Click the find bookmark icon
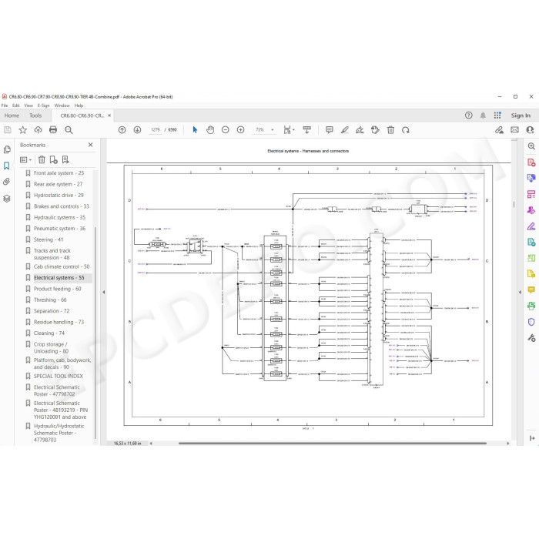The height and width of the screenshot is (539, 539). pos(65,159)
